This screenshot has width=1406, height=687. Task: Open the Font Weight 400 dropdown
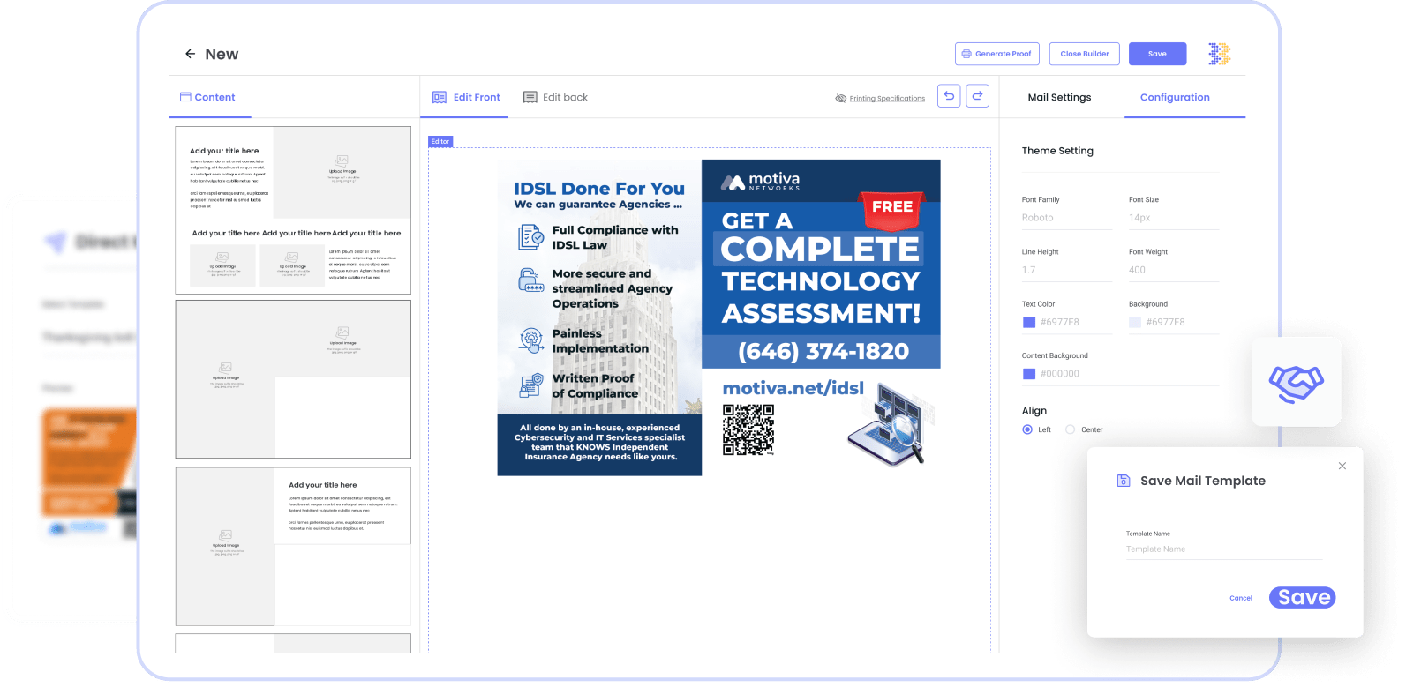point(1174,270)
